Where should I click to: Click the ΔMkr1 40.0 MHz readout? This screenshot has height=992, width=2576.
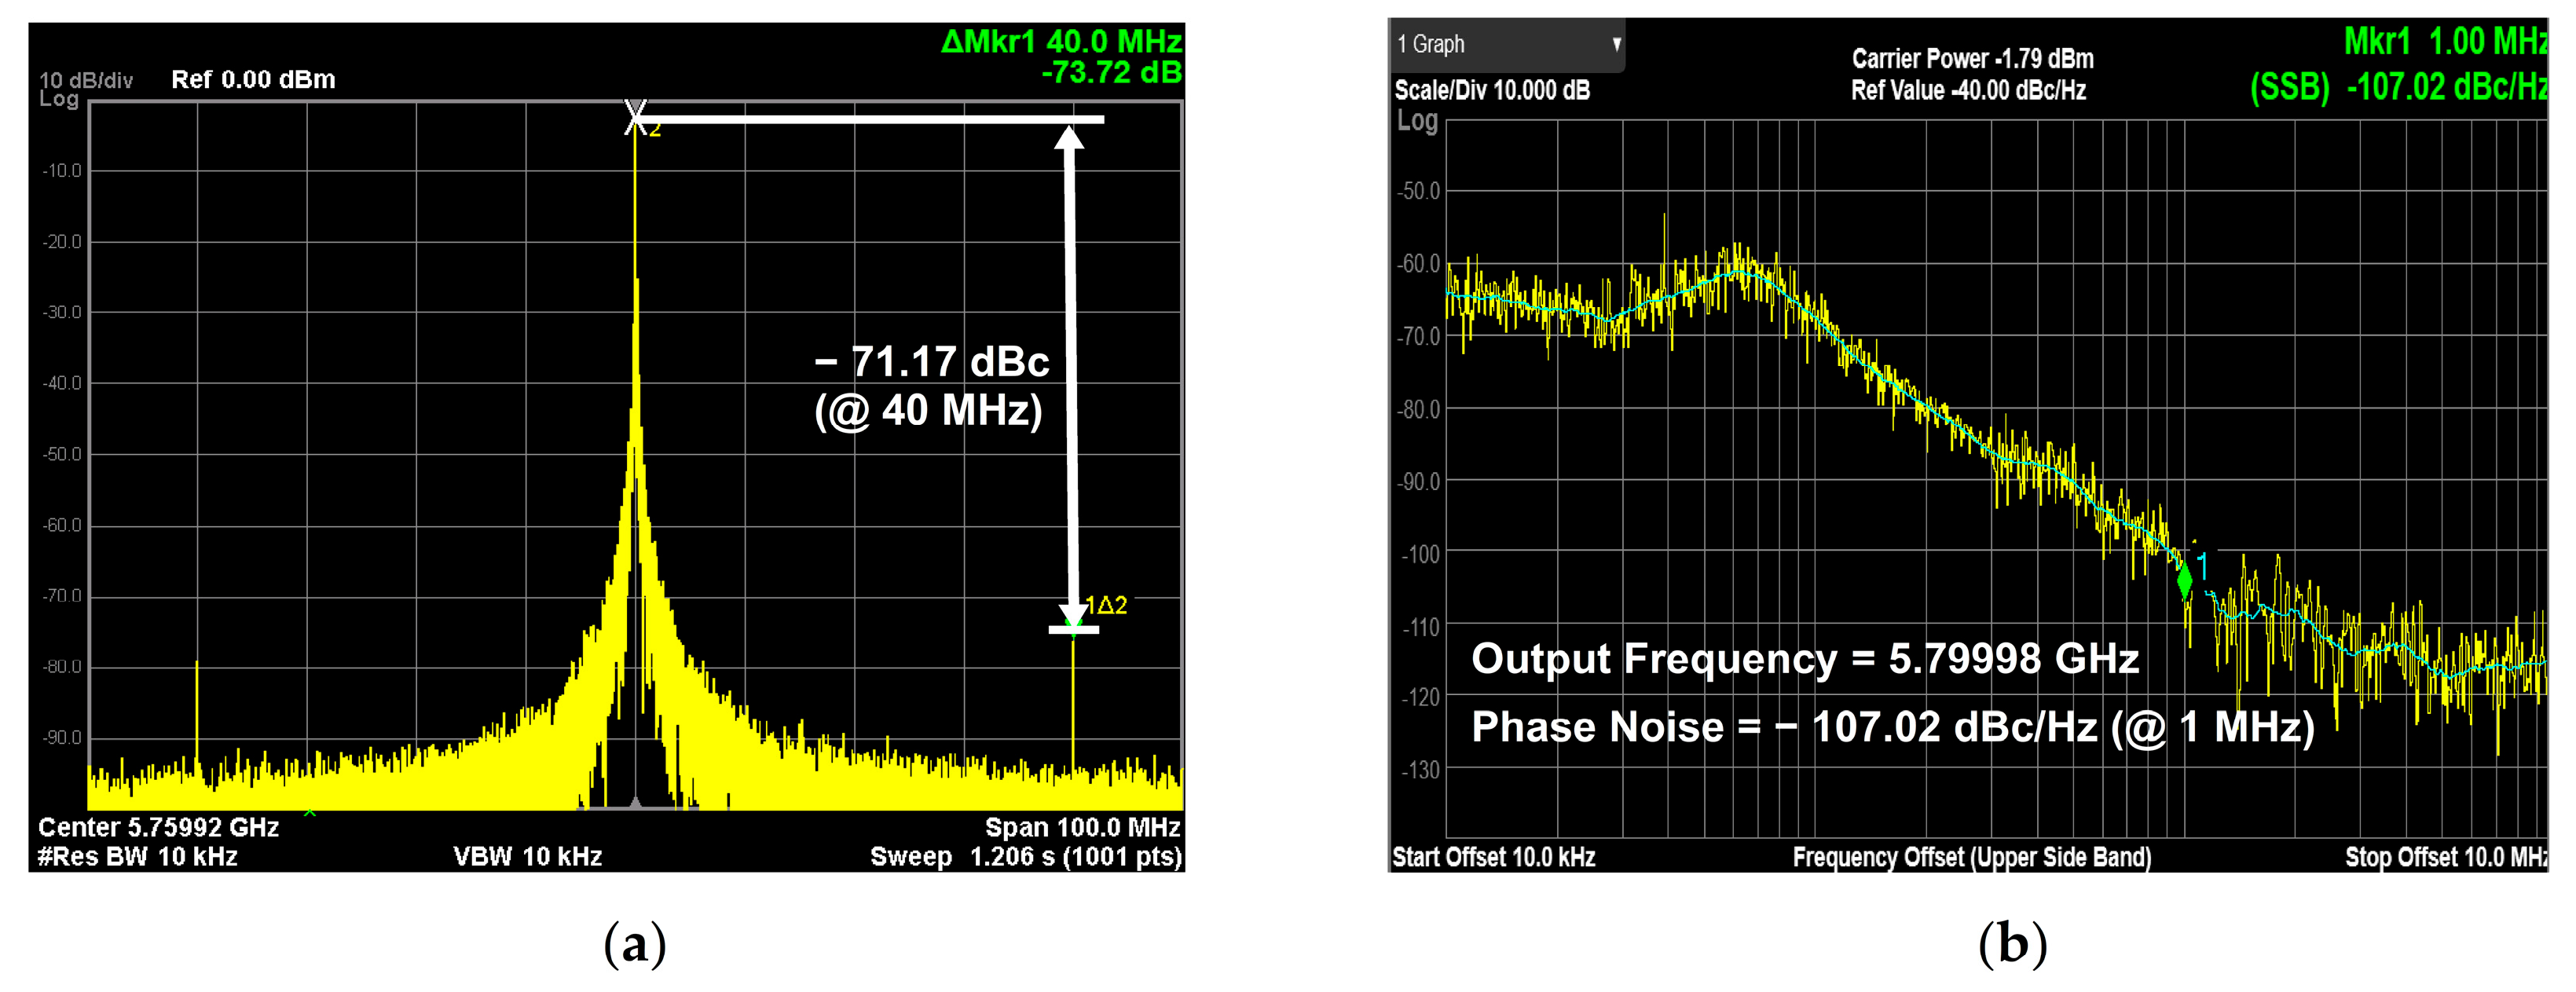pos(1061,41)
